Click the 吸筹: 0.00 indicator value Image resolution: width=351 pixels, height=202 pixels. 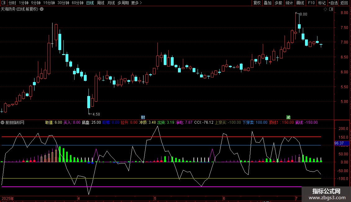point(111,122)
